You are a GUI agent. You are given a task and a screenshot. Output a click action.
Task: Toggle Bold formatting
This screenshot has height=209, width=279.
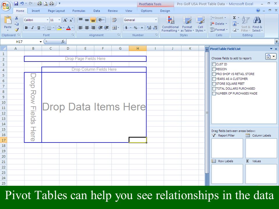26,28
